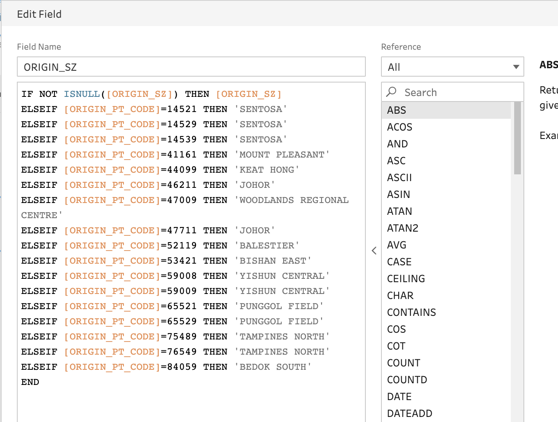Select COUNTD from the list
558x422 pixels.
407,380
